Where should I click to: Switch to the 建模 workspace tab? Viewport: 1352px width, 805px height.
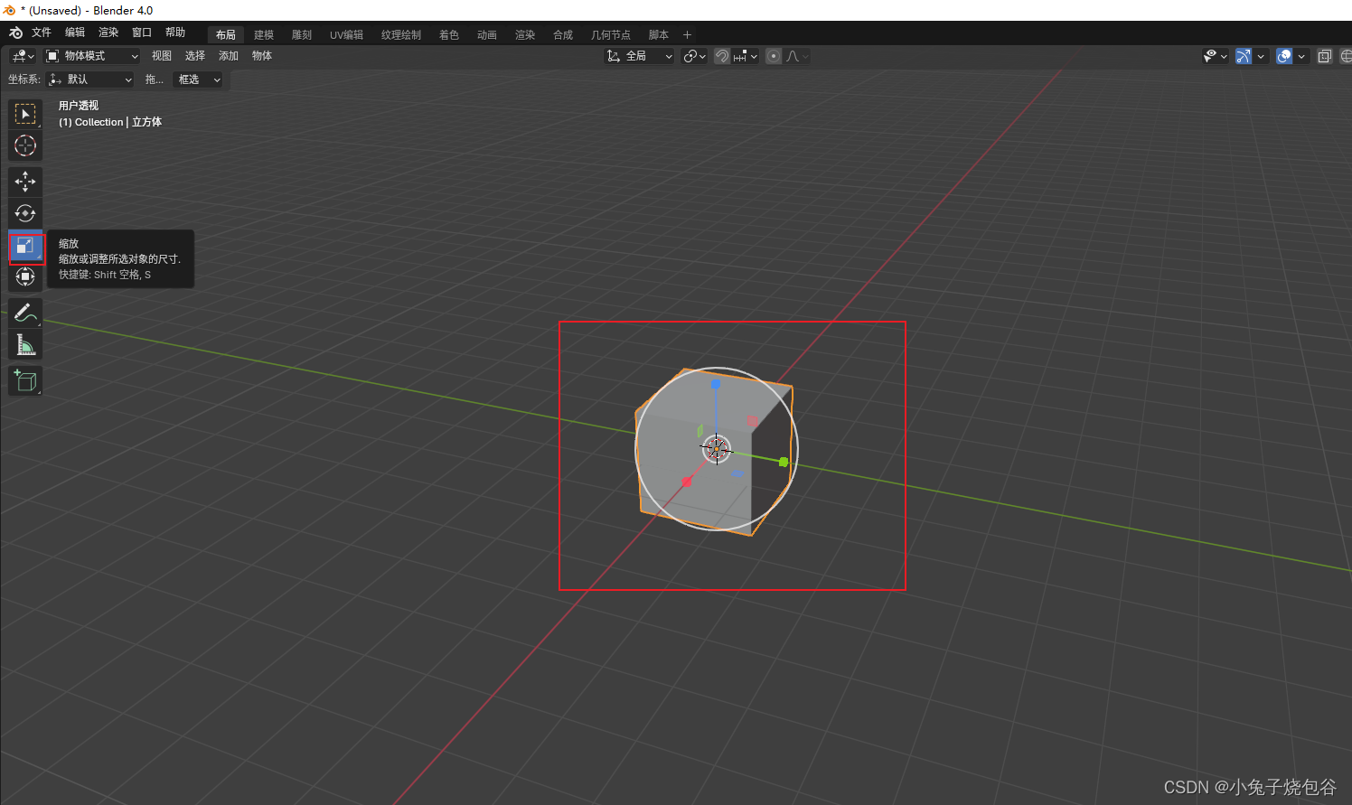(264, 35)
